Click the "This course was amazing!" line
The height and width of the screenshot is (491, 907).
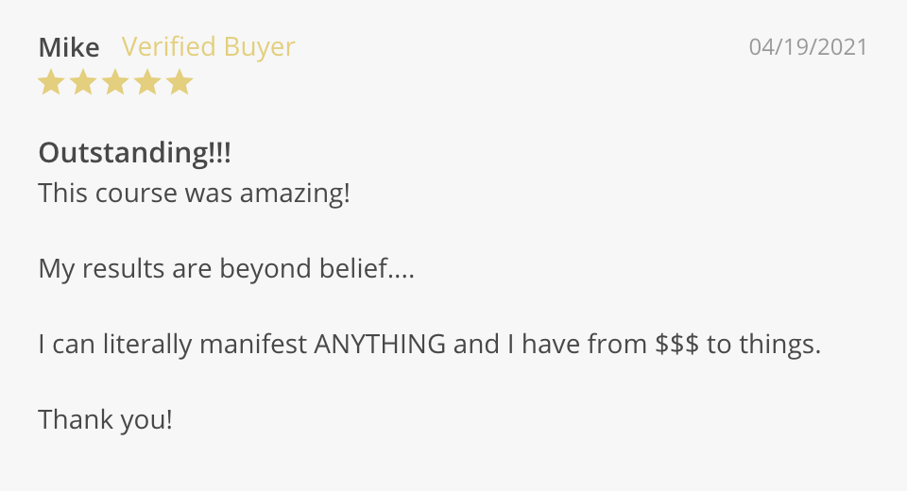point(194,194)
